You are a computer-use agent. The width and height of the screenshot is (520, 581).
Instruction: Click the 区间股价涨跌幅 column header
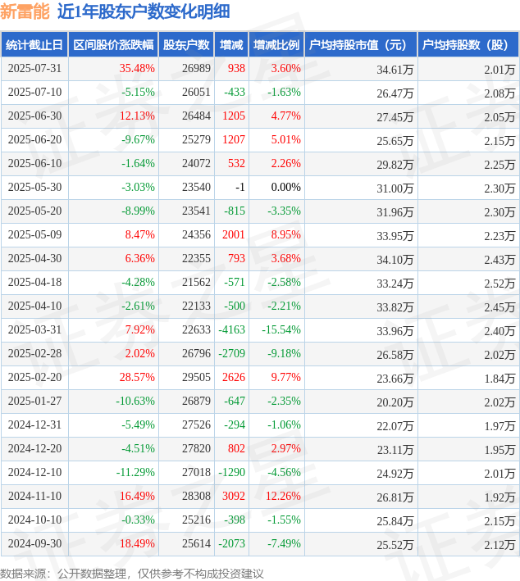pos(113,45)
